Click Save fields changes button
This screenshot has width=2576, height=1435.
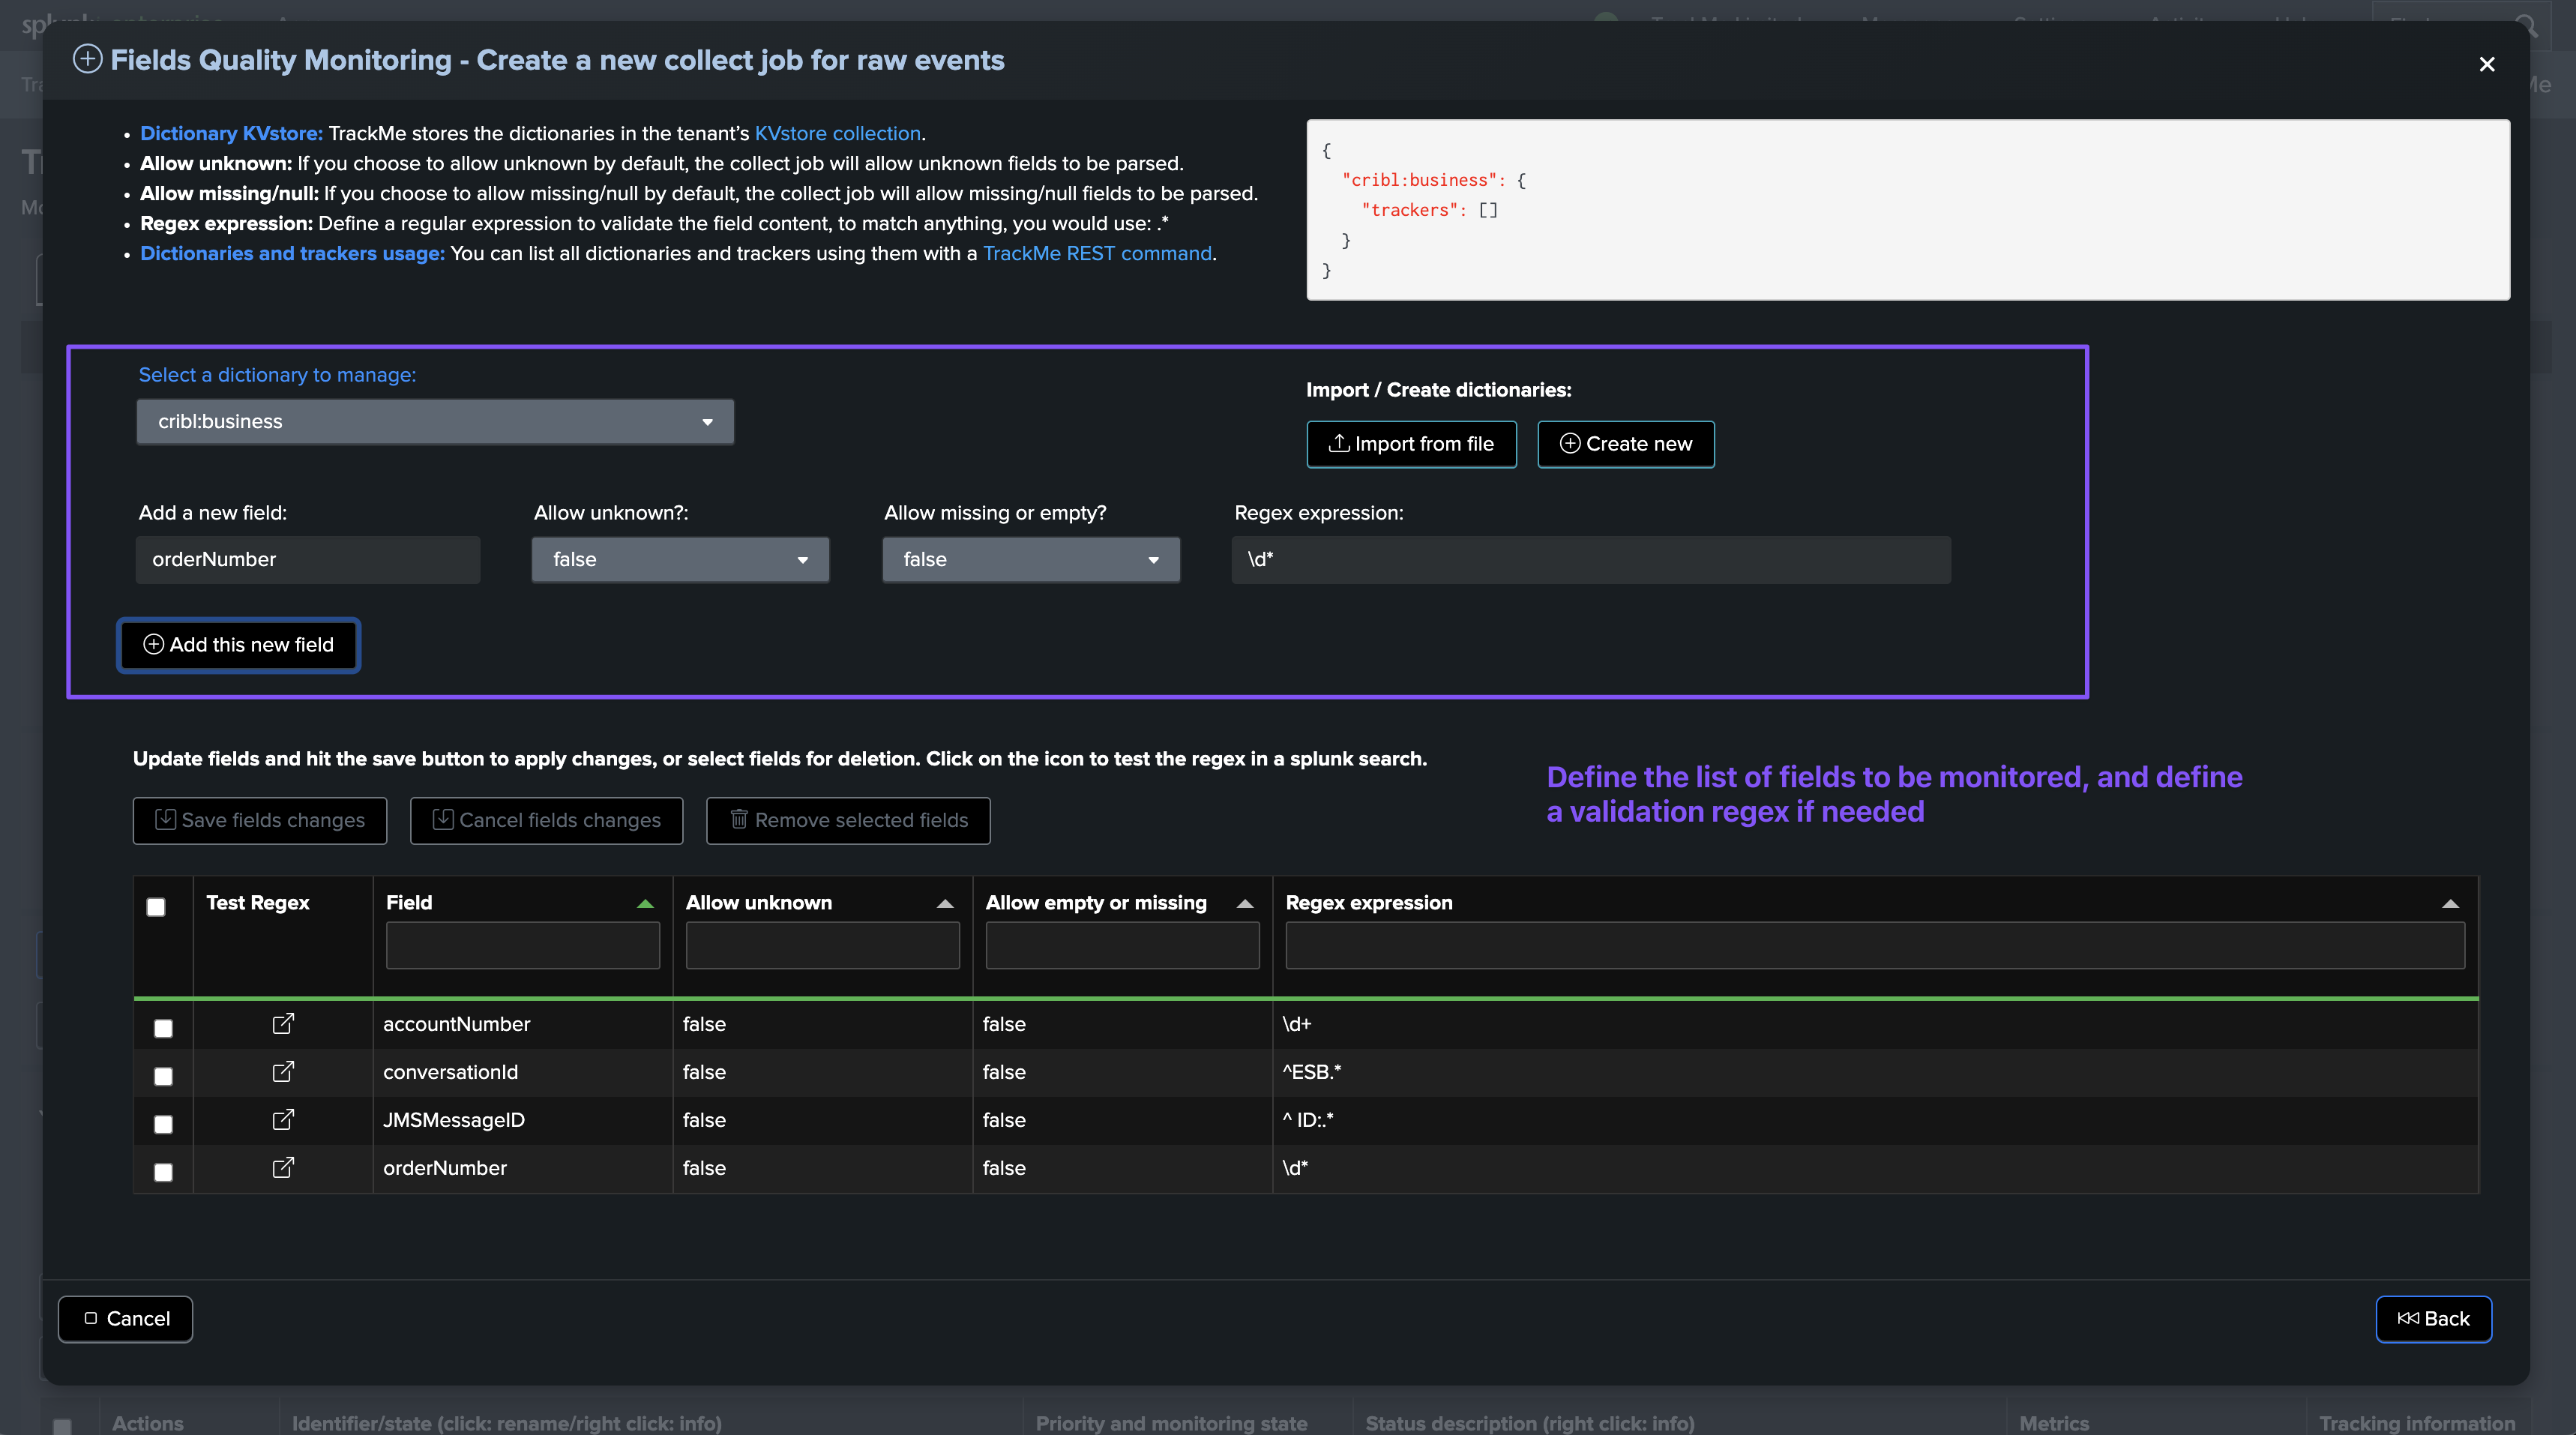click(260, 821)
